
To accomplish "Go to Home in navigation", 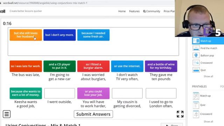I will point(122,11).
